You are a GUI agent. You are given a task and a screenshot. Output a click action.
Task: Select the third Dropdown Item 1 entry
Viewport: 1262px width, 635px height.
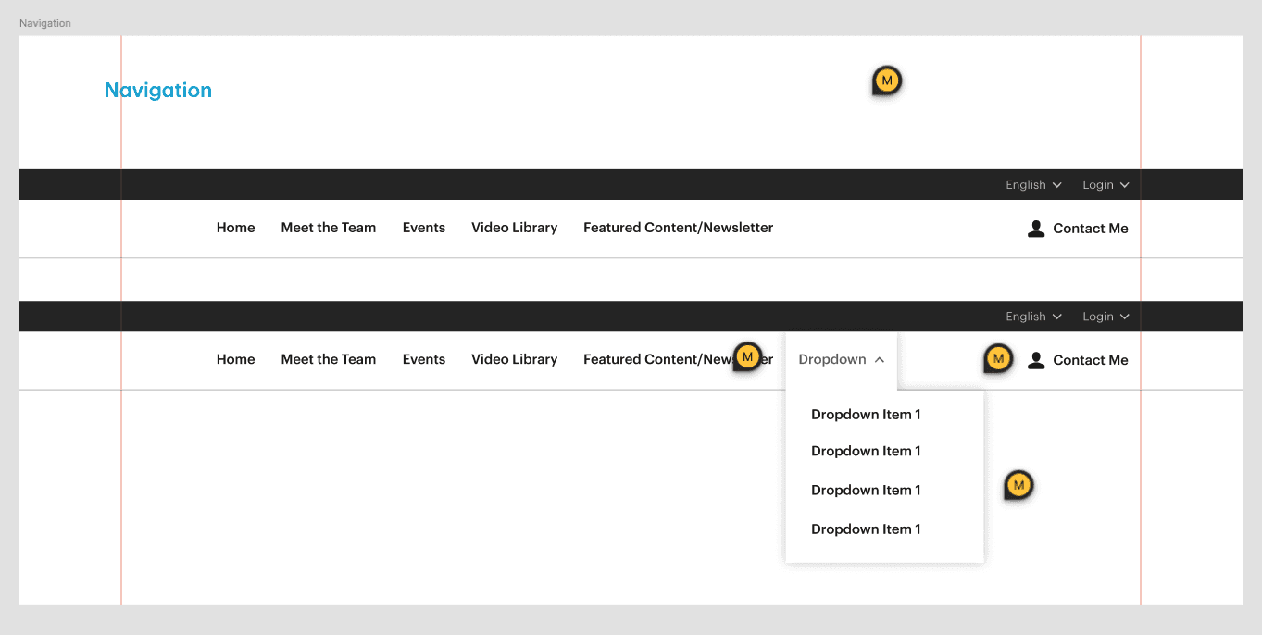(866, 491)
